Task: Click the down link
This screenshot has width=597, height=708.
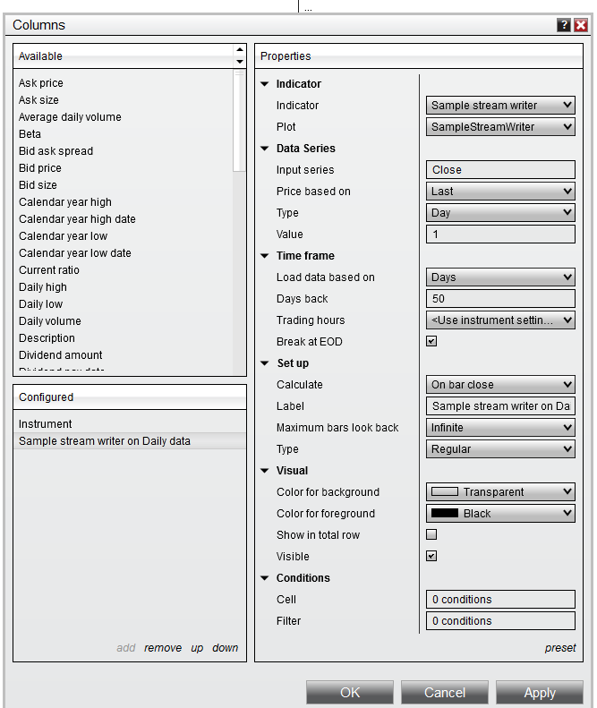Action: tap(225, 648)
